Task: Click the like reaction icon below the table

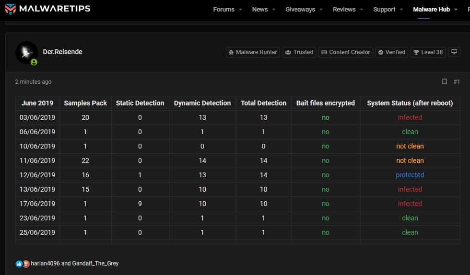Action: [19, 264]
